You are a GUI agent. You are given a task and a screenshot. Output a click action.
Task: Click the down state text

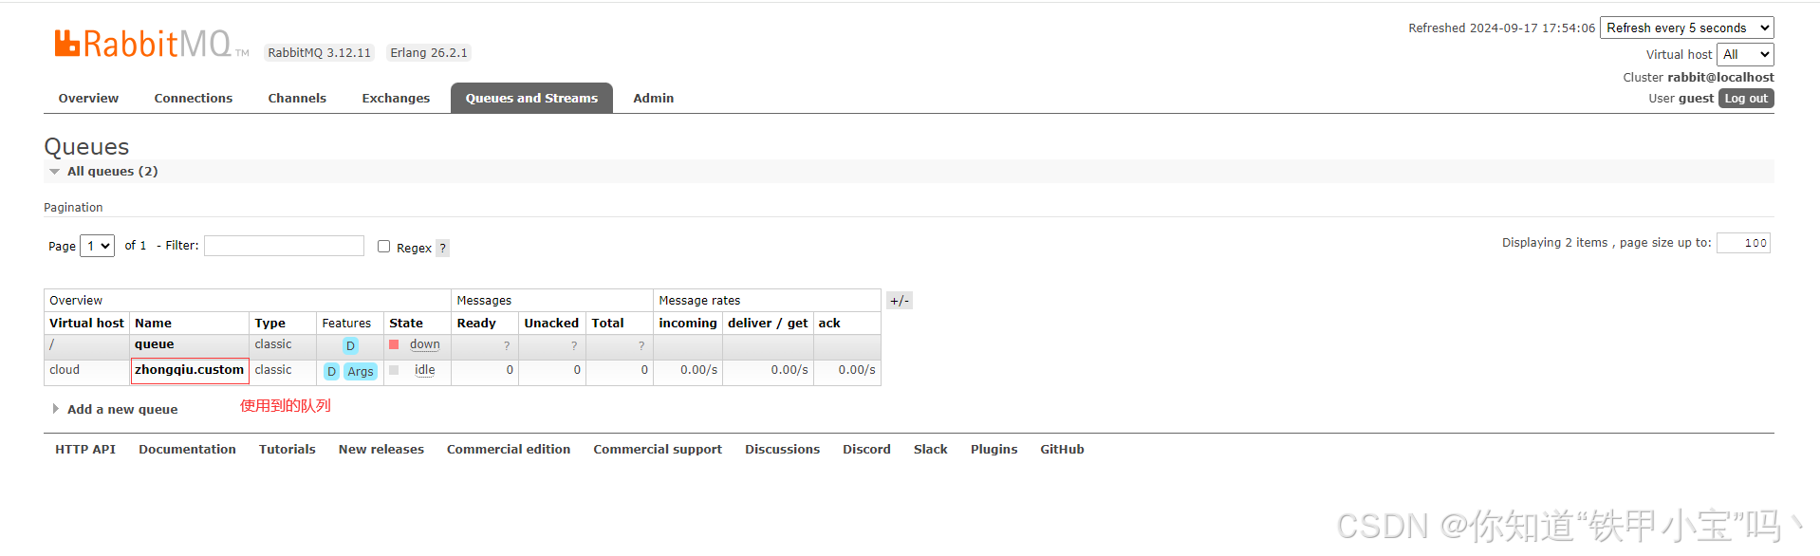425,344
